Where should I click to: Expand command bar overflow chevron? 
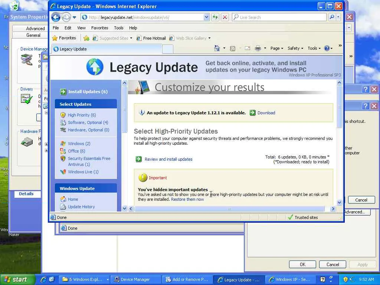tap(340, 46)
